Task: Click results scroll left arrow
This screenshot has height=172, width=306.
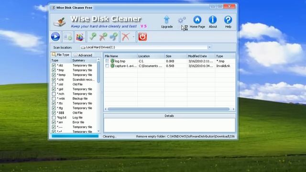Action: [106, 109]
